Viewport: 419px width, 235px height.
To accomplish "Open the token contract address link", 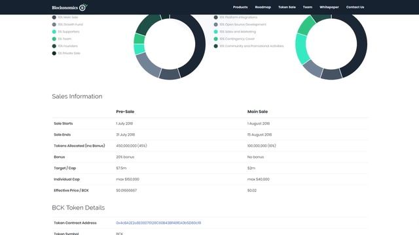I will [158, 223].
